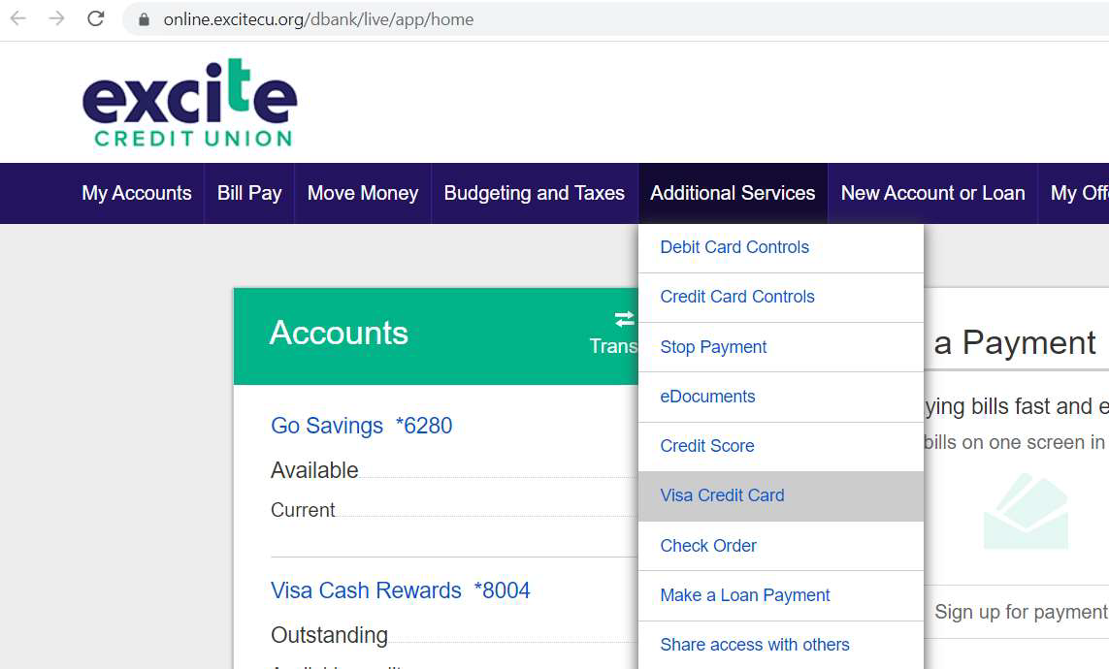Select Credit Score option
Screen dimensions: 1109x669
click(x=781, y=446)
